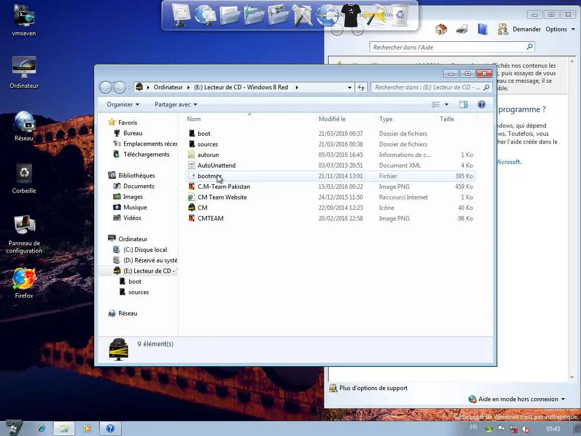
Task: Select (C:) Disque local in tree
Action: pyautogui.click(x=145, y=249)
